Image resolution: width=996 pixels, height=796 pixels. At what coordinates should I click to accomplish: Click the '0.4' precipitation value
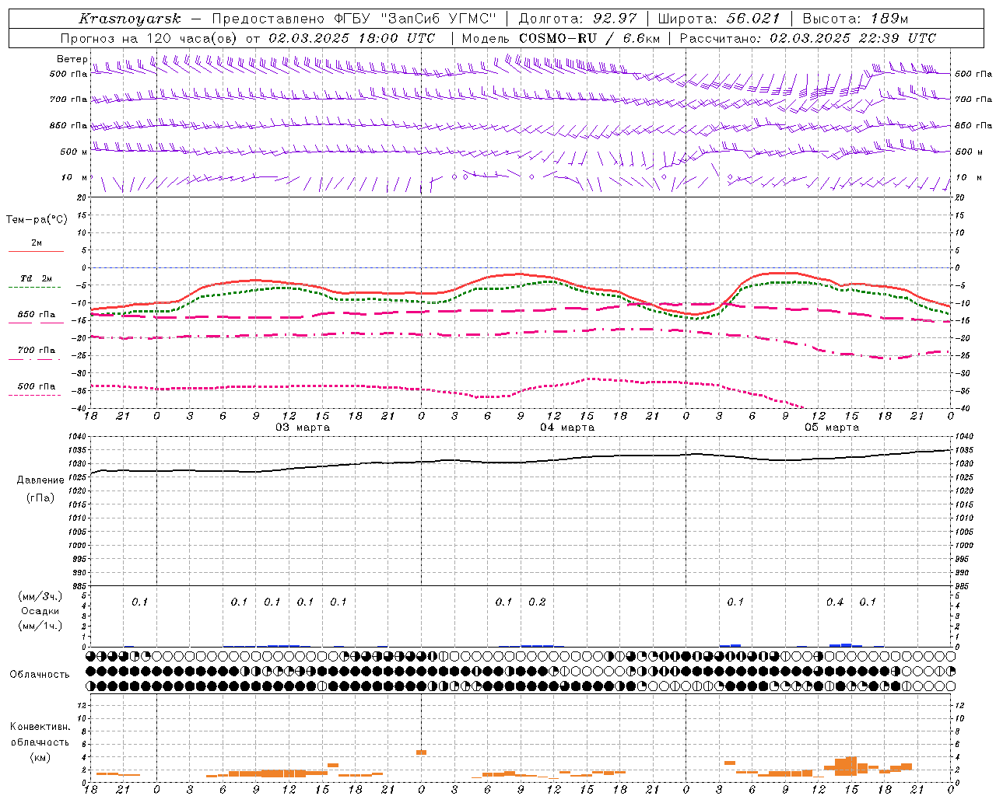point(835,602)
